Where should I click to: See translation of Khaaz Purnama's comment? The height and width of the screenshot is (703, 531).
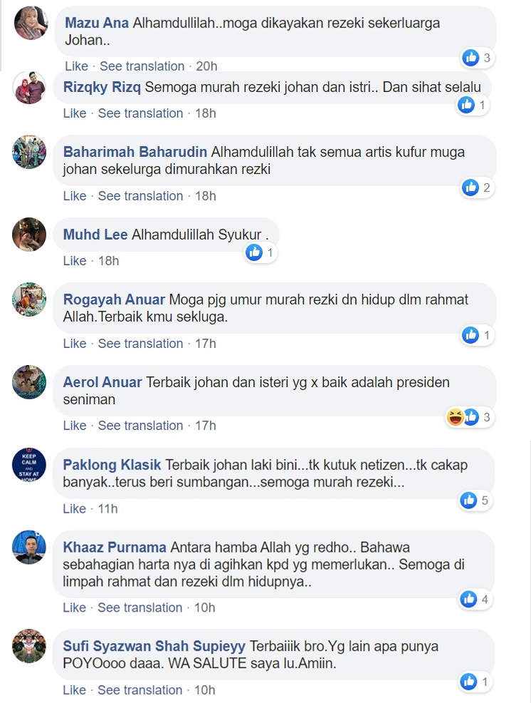click(140, 607)
